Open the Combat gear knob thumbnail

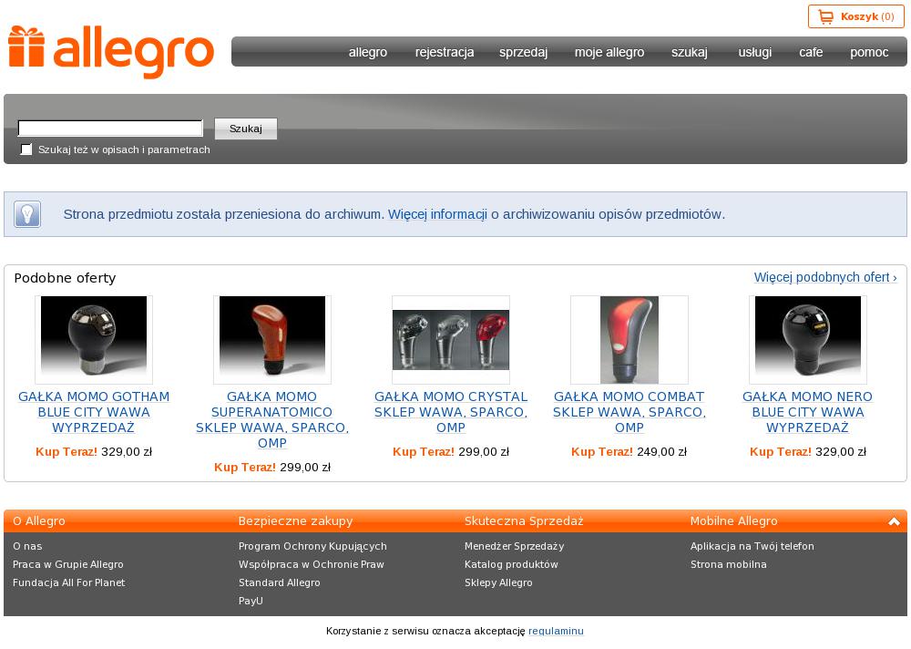point(630,340)
